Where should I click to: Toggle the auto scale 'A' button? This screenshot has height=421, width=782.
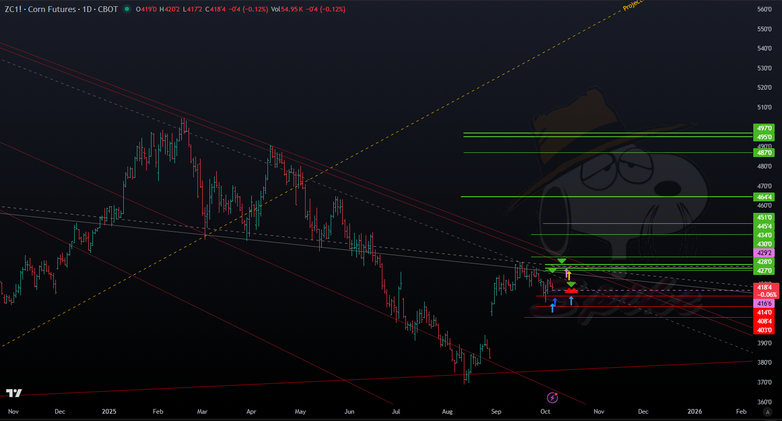(767, 412)
